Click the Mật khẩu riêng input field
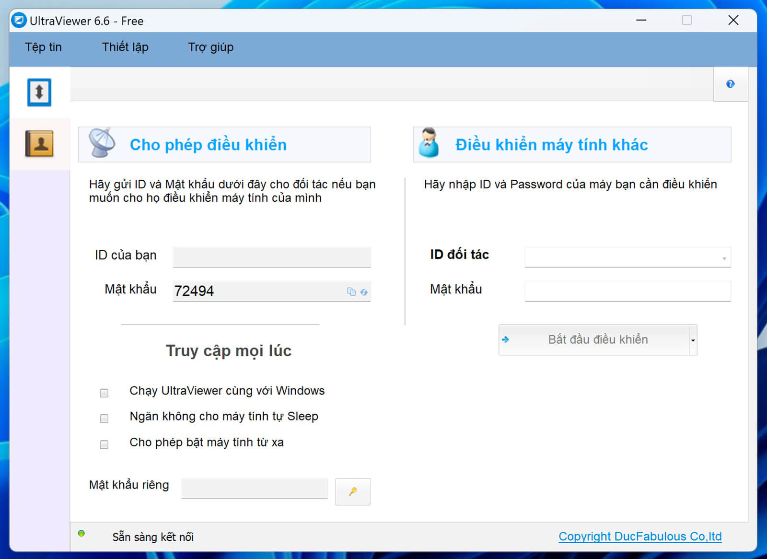The image size is (767, 559). tap(255, 488)
